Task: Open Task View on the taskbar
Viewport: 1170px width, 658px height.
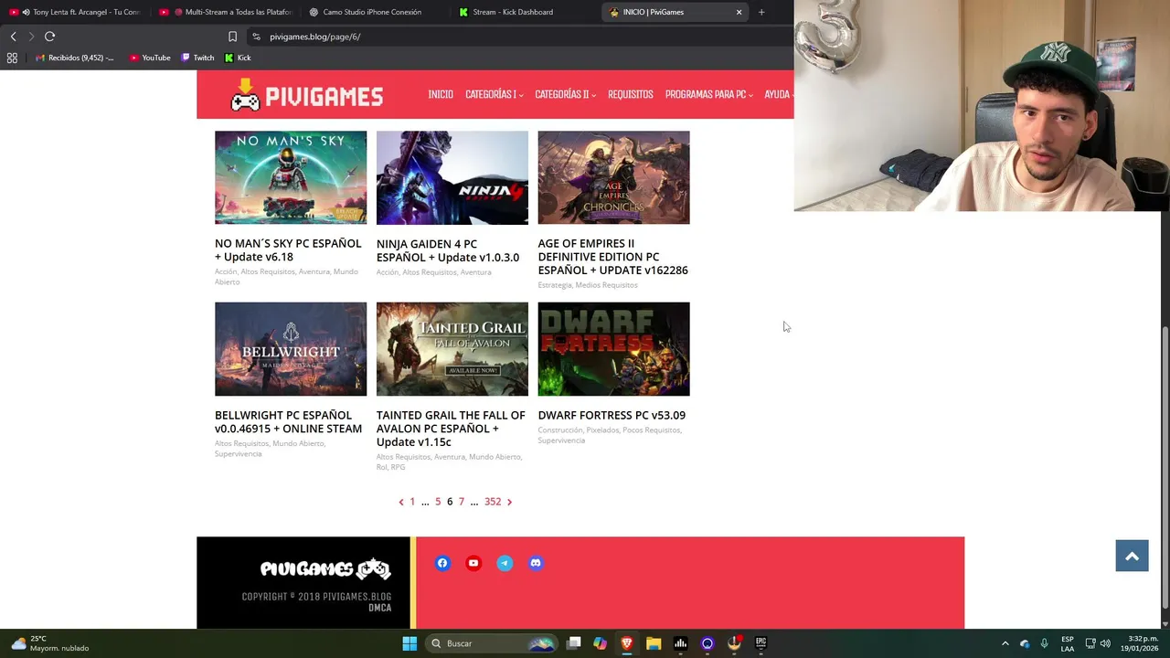Action: [573, 643]
